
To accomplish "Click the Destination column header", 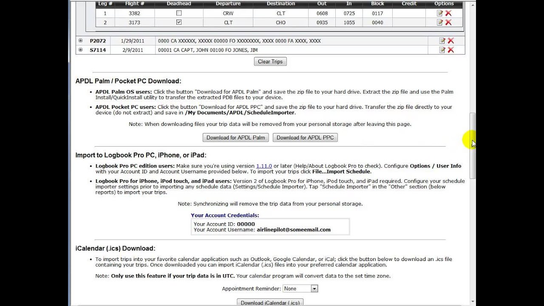I will pyautogui.click(x=281, y=3).
